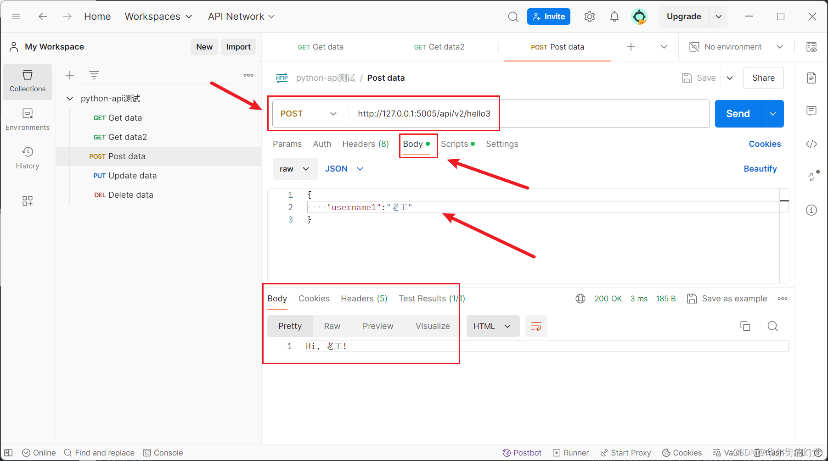Switch to the GET Get data tab
The image size is (828, 461).
click(321, 47)
